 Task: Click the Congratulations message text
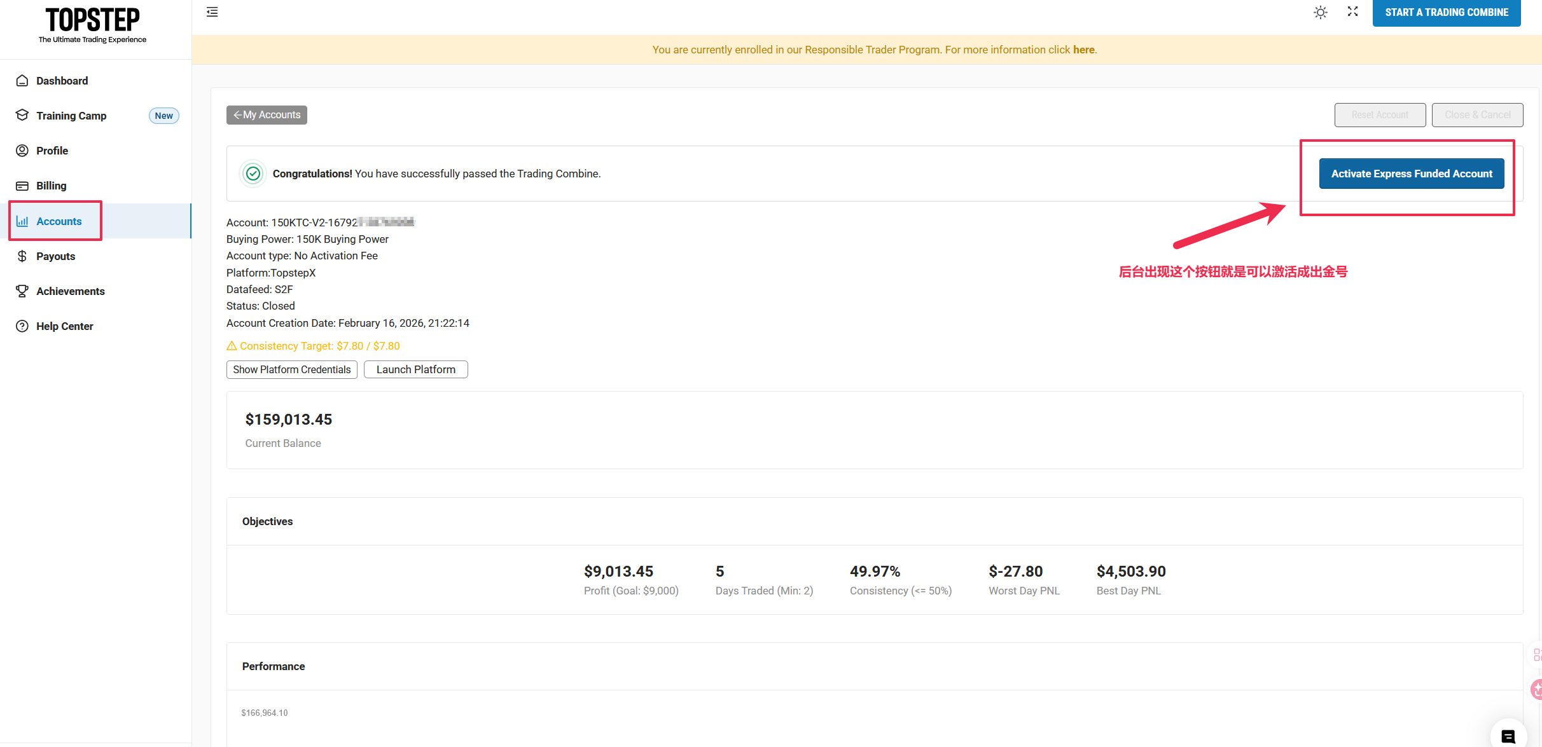436,174
